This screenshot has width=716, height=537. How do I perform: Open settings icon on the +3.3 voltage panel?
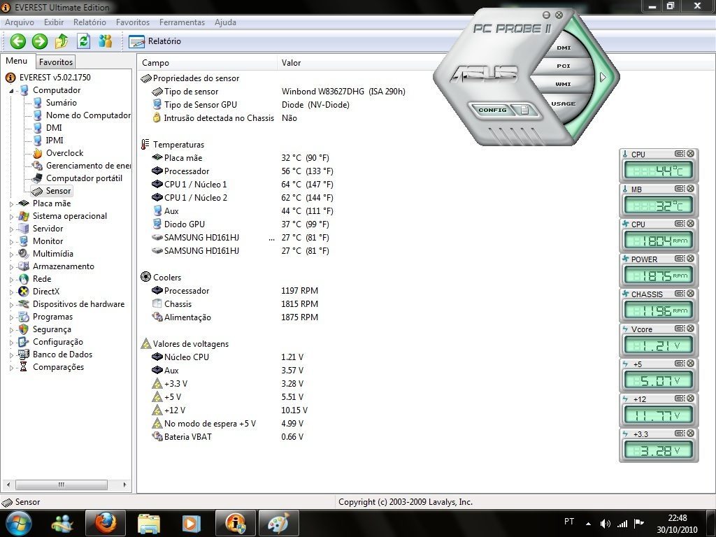coord(680,434)
